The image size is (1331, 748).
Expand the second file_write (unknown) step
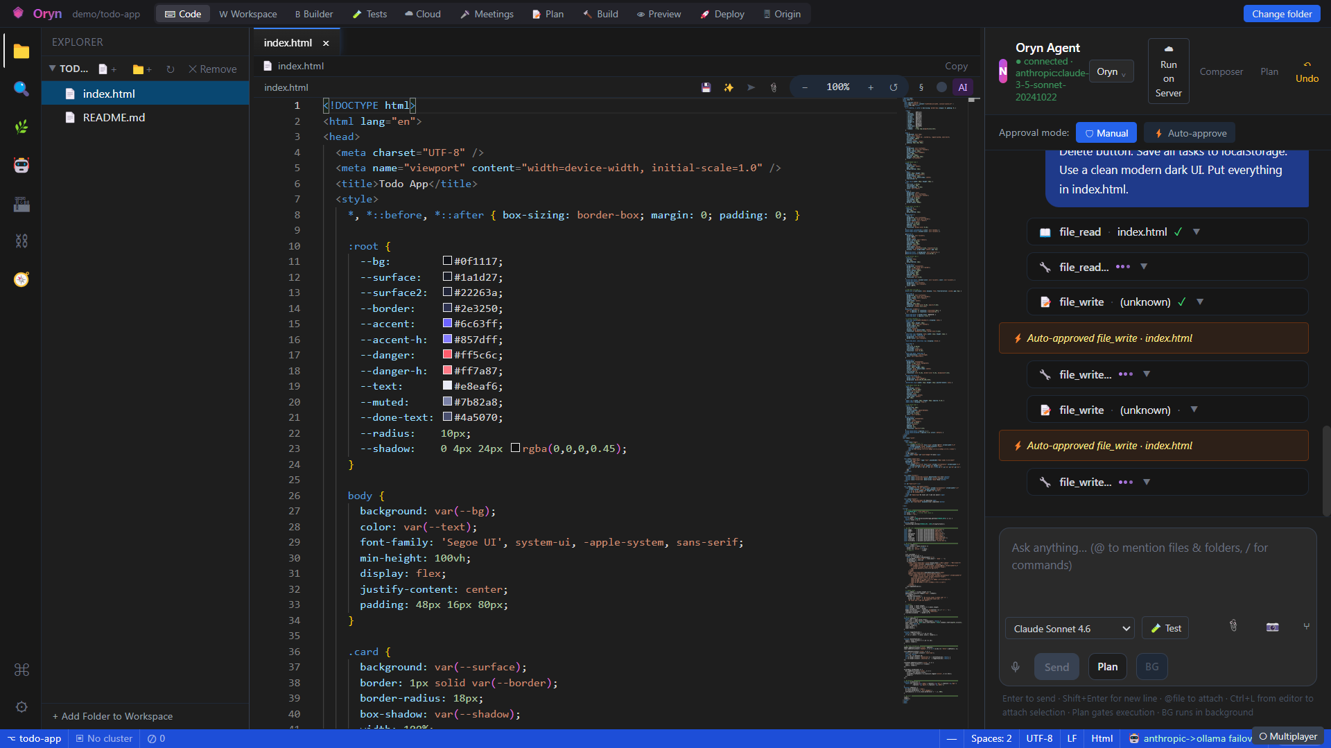click(1194, 409)
